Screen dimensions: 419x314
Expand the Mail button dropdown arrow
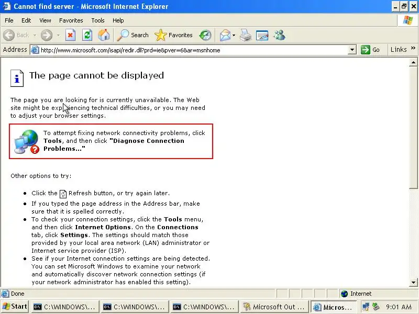pyautogui.click(x=234, y=35)
